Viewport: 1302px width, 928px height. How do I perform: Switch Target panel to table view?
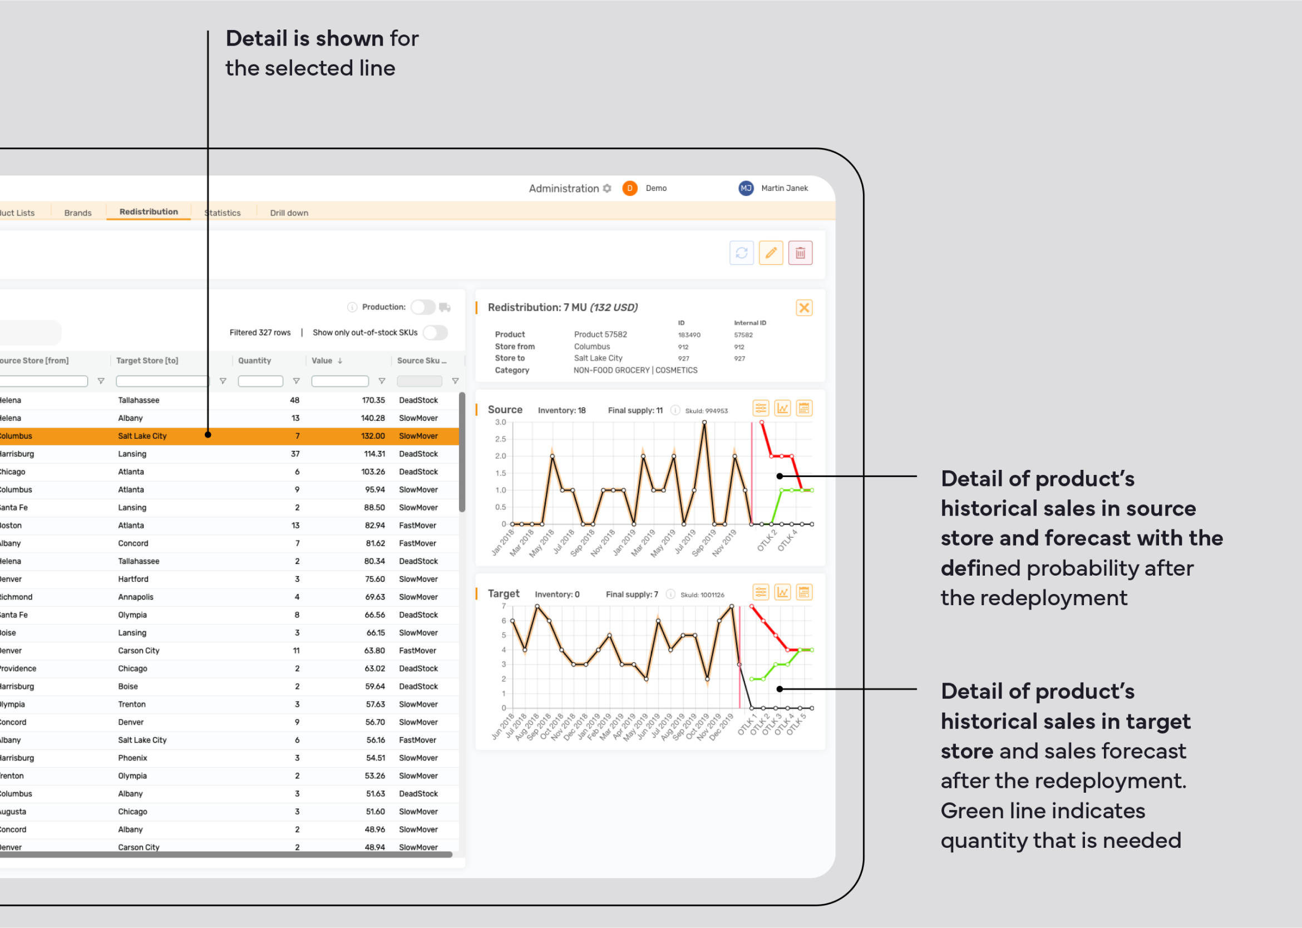804,592
